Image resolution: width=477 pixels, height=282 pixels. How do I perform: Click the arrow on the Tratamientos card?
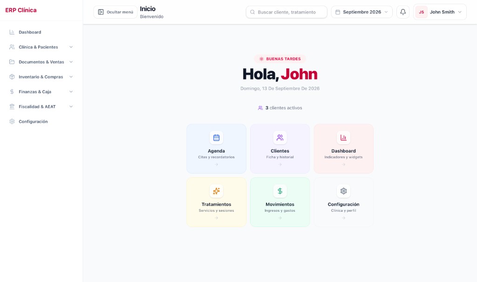[216, 218]
